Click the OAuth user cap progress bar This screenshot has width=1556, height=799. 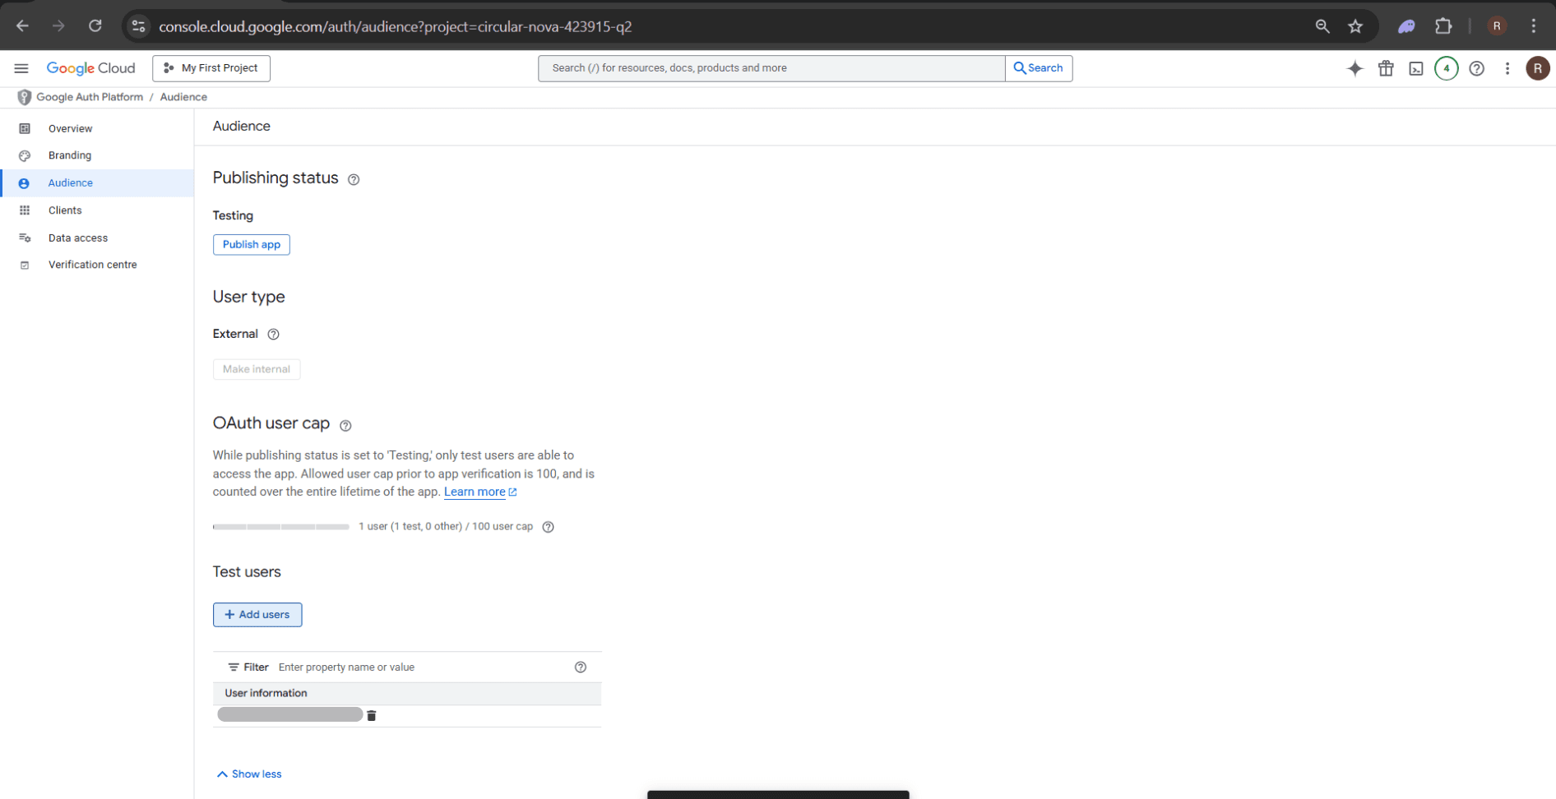tap(281, 527)
